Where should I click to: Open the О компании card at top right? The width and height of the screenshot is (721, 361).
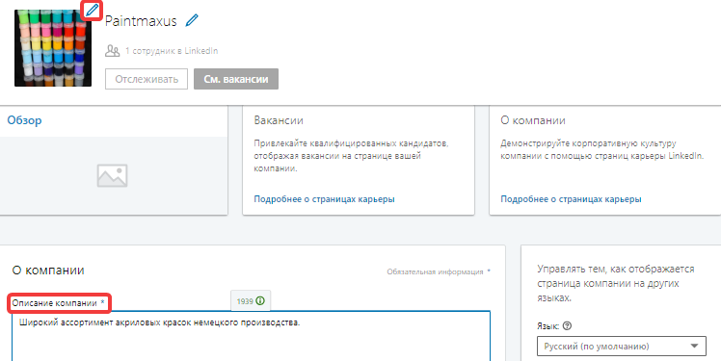click(605, 161)
